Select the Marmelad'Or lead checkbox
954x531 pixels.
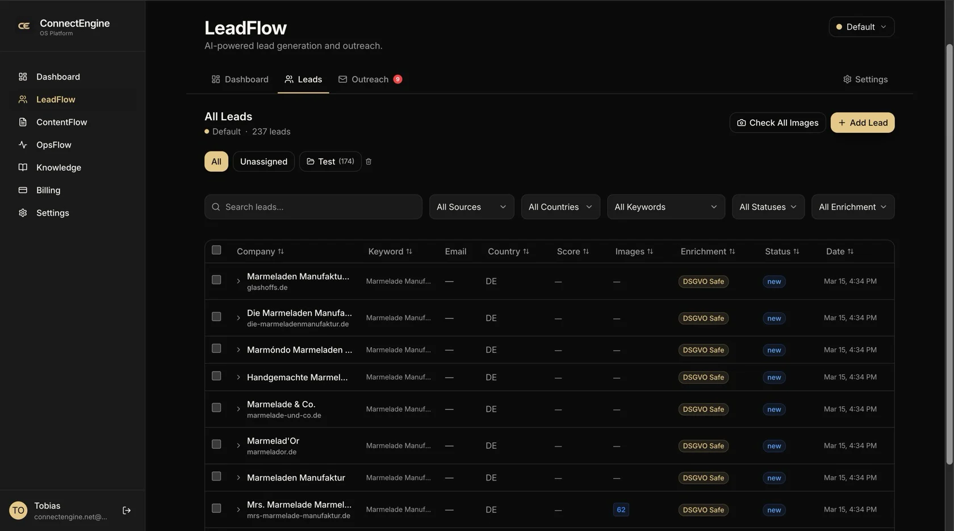coord(216,444)
